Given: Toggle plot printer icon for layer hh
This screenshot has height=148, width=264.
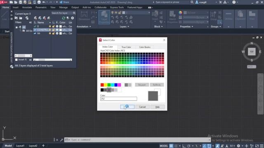Looking at the screenshot, I should point(57,33).
